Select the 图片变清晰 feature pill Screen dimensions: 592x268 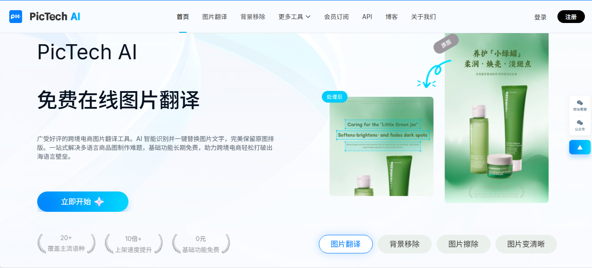[x=526, y=244]
